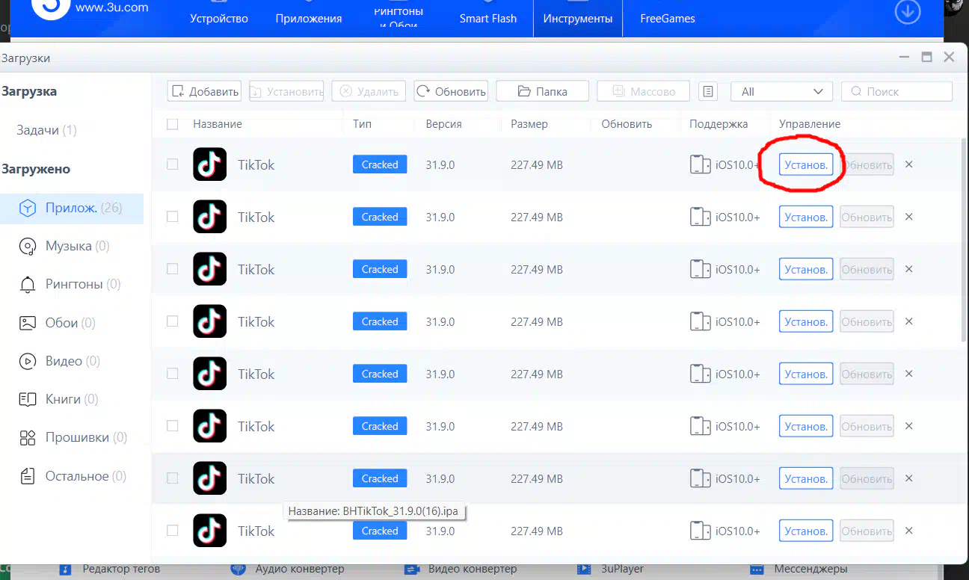Maximize the Загрузки window
The width and height of the screenshot is (969, 580).
tap(927, 57)
